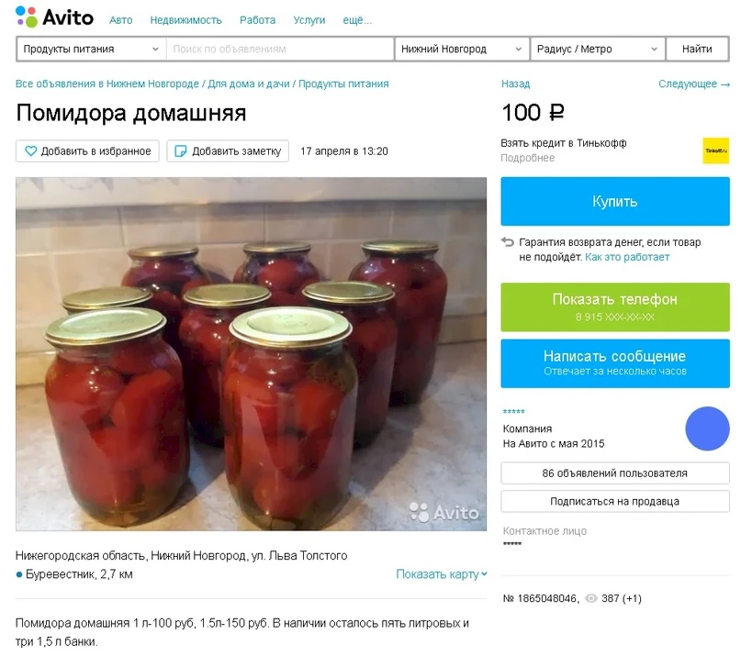Open the Недвижимость menu item
The width and height of the screenshot is (741, 656).
click(185, 20)
